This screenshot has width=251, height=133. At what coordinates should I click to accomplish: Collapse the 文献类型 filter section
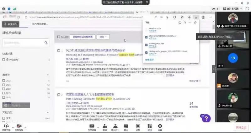click(x=48, y=112)
